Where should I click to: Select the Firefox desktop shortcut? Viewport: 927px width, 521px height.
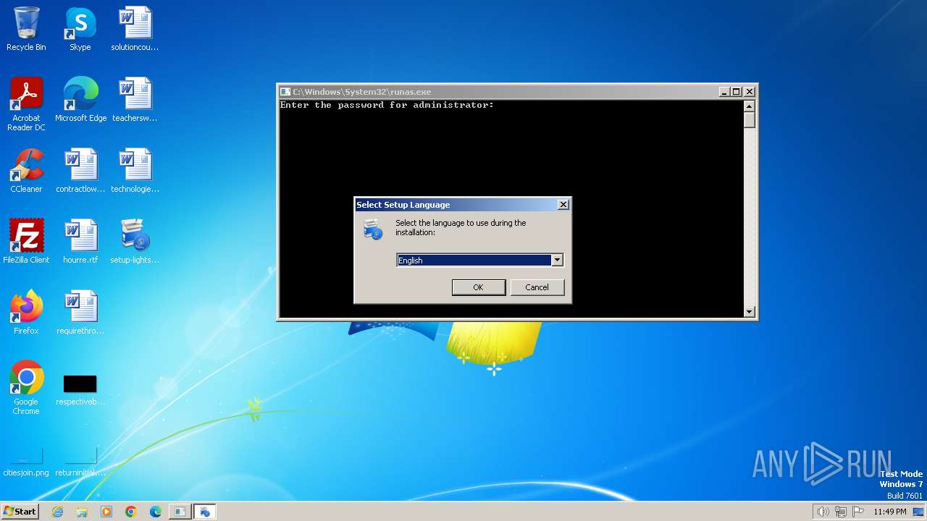pyautogui.click(x=26, y=313)
